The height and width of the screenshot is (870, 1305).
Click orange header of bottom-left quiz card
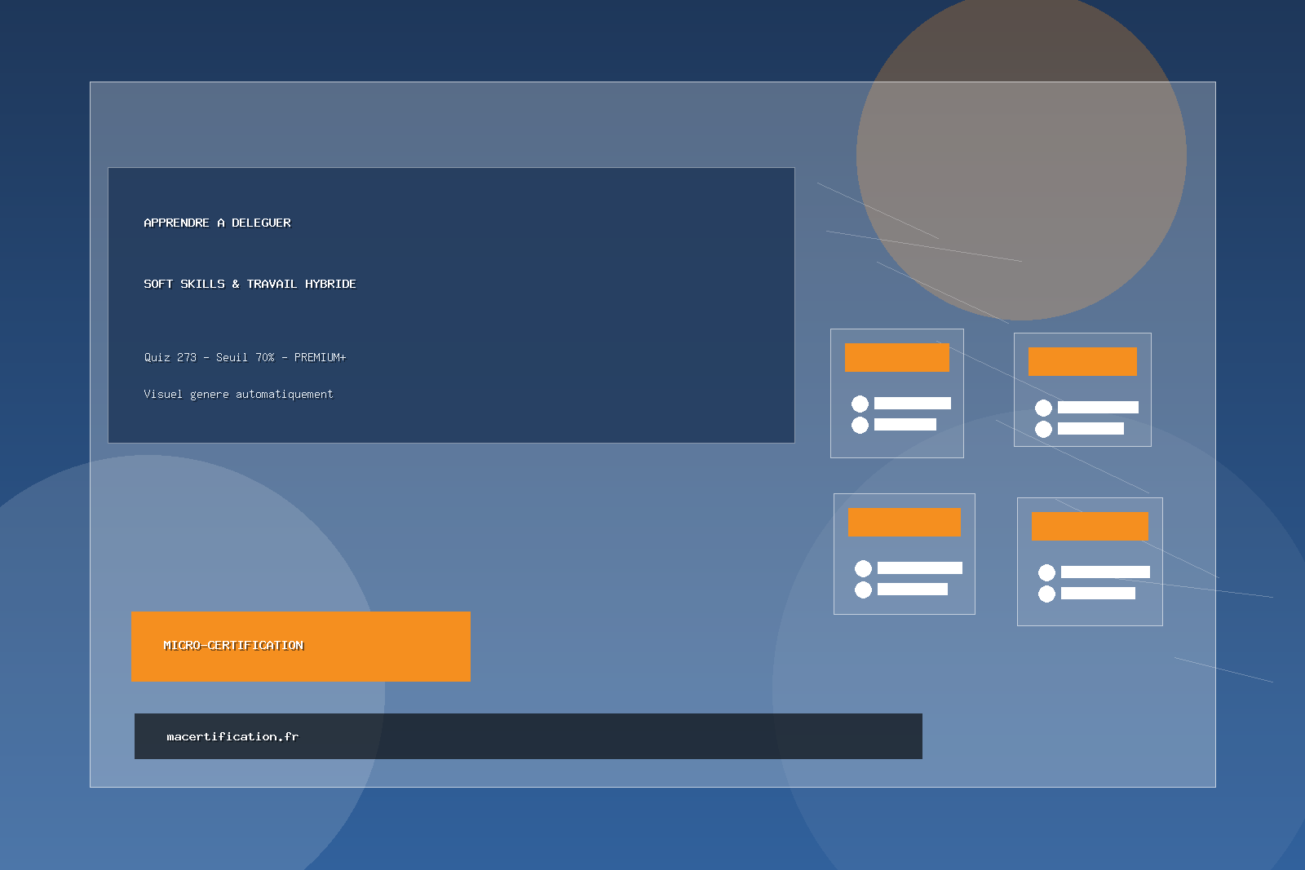pos(904,522)
